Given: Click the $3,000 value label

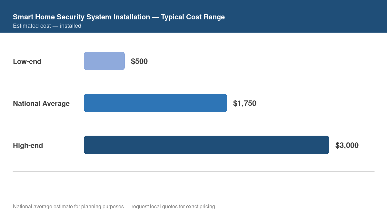Looking at the screenshot, I should click(347, 145).
